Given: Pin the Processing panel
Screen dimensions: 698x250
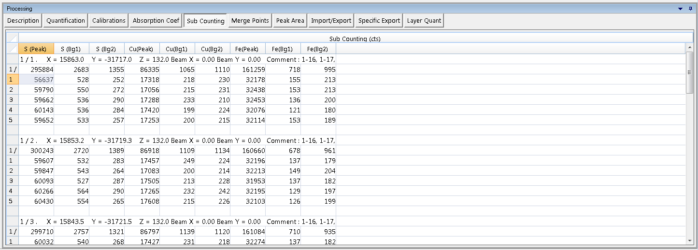Looking at the screenshot, I should [x=690, y=9].
